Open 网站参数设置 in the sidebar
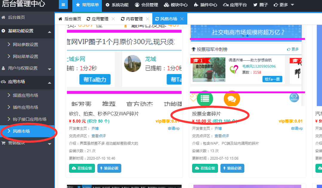The width and height of the screenshot is (322, 188). click(x=25, y=45)
